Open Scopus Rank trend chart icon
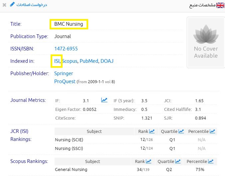Image resolution: width=225 pixels, height=176 pixels. coord(148,161)
